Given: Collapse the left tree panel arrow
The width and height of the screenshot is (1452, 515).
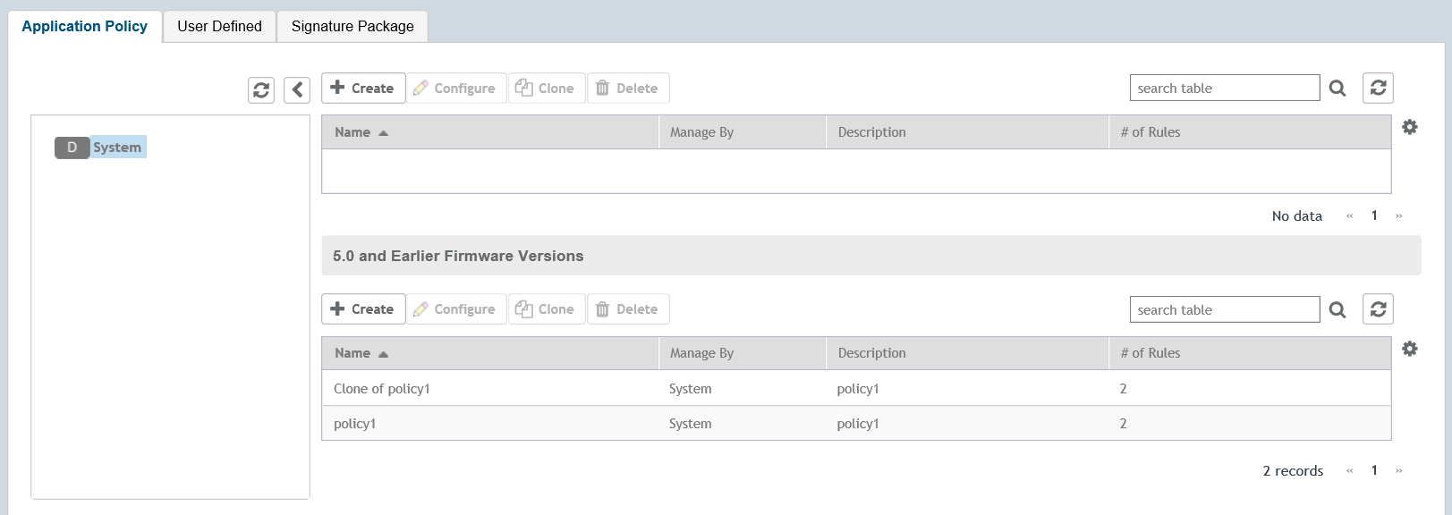Looking at the screenshot, I should (x=297, y=89).
